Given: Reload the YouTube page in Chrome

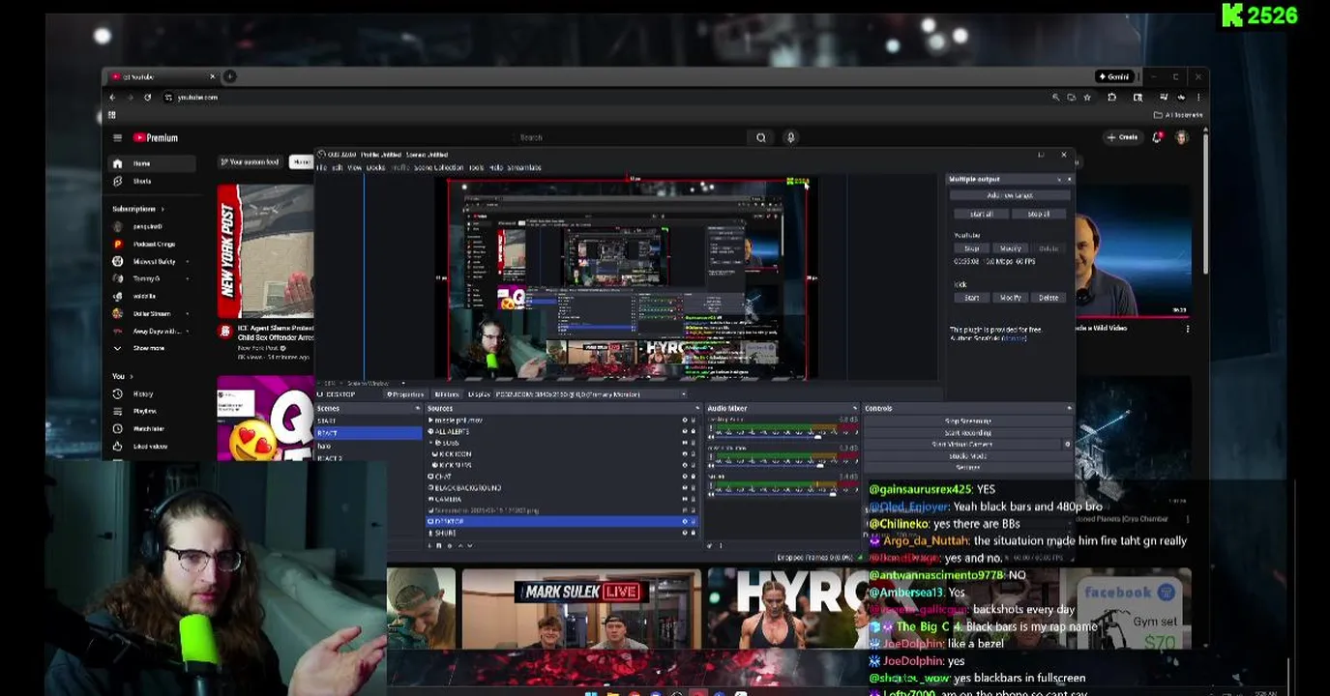Looking at the screenshot, I should click(x=147, y=97).
